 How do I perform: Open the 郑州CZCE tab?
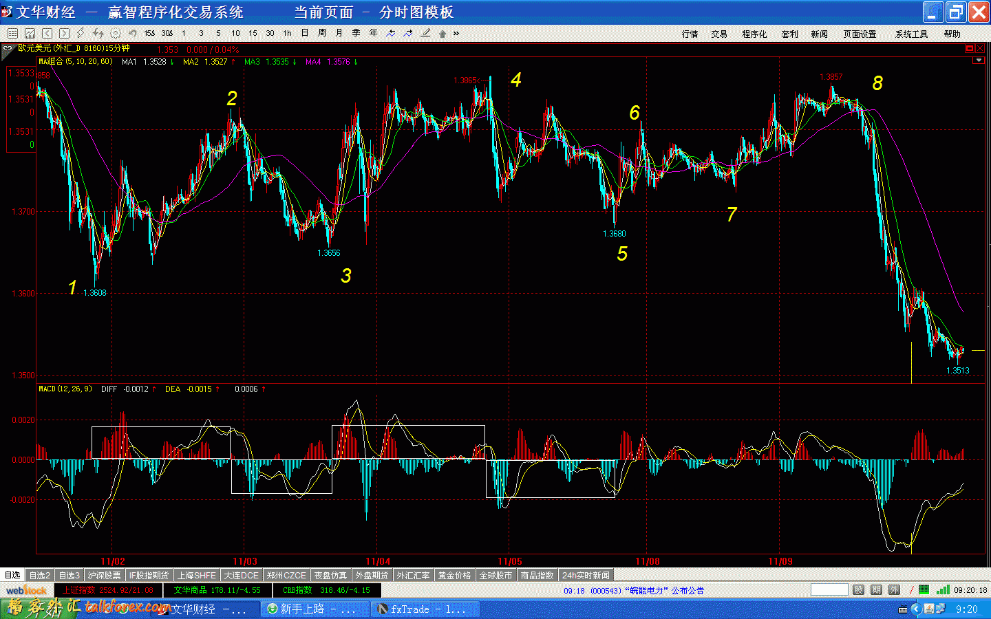click(286, 575)
